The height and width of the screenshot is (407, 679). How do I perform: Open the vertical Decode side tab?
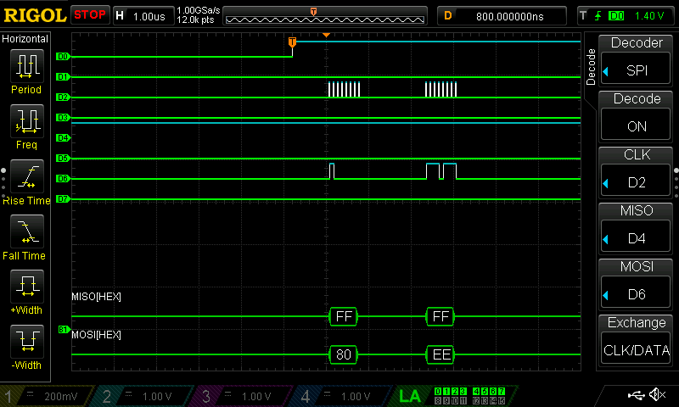point(591,67)
